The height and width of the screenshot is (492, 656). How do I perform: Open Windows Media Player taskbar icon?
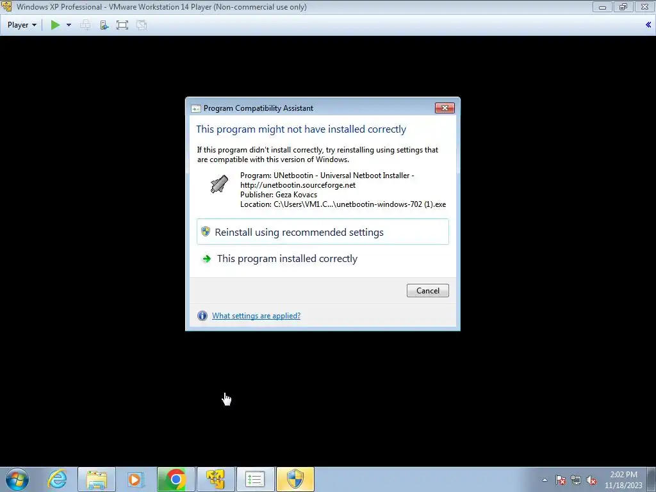click(135, 479)
